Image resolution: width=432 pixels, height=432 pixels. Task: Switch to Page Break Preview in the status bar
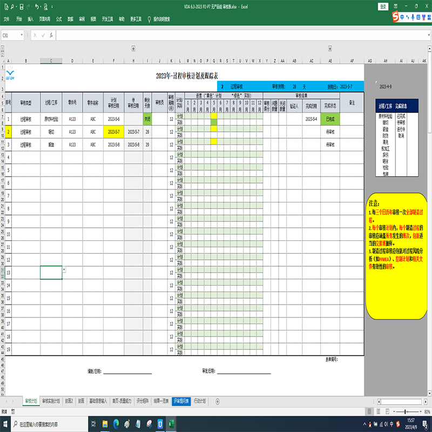pos(387,411)
